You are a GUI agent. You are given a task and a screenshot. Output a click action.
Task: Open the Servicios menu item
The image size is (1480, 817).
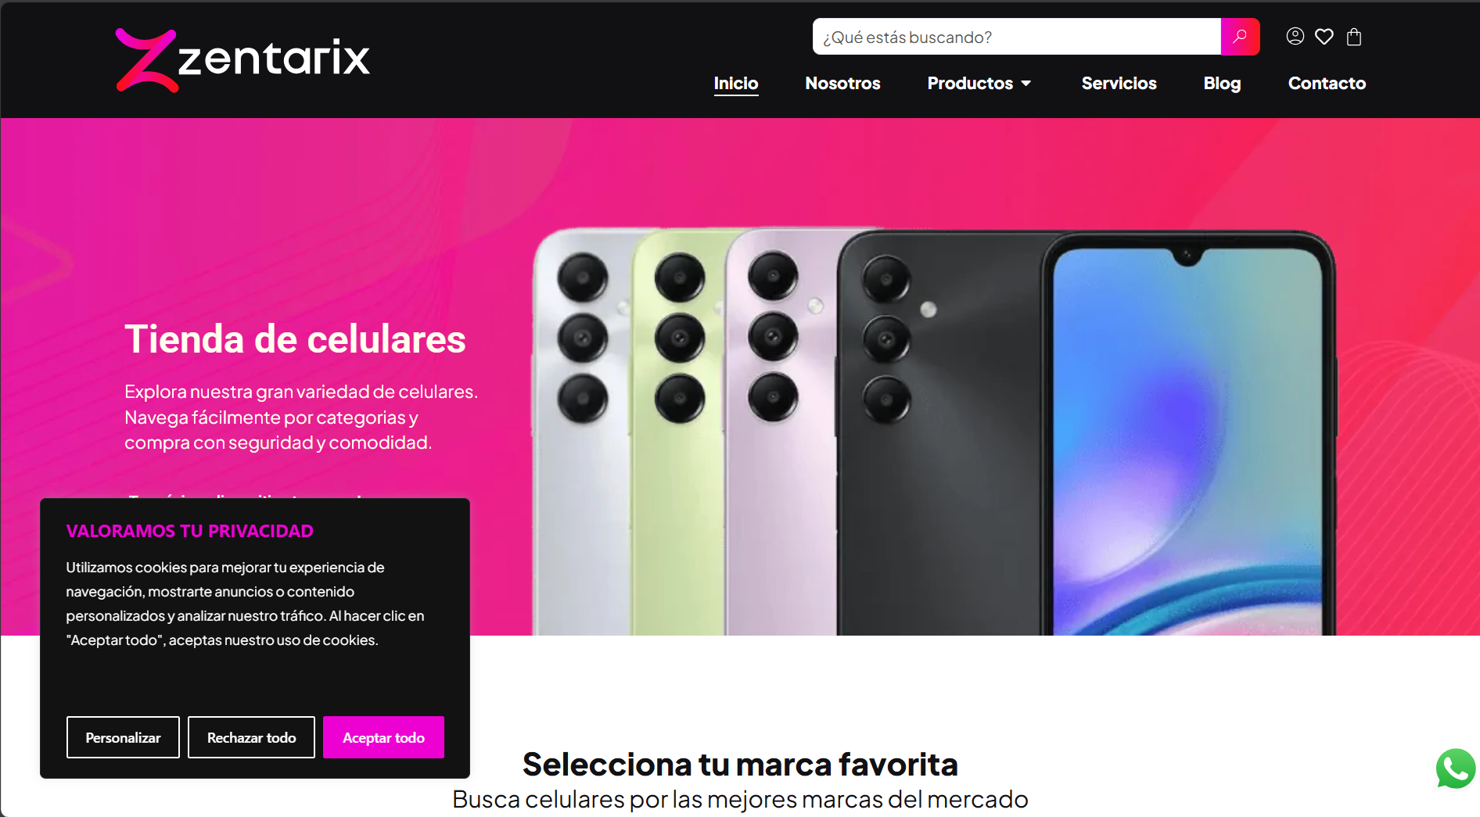point(1119,84)
